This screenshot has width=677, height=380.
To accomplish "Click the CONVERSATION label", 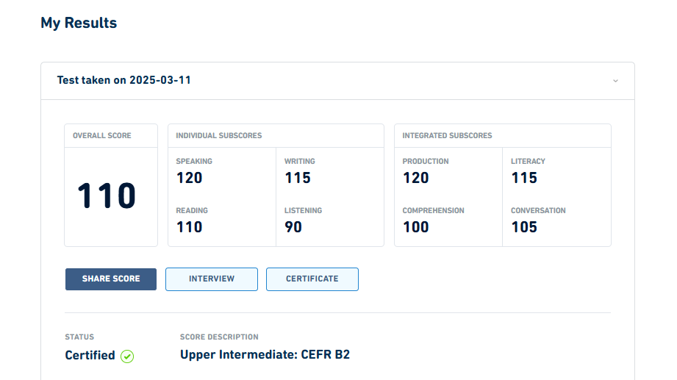I will pyautogui.click(x=538, y=211).
